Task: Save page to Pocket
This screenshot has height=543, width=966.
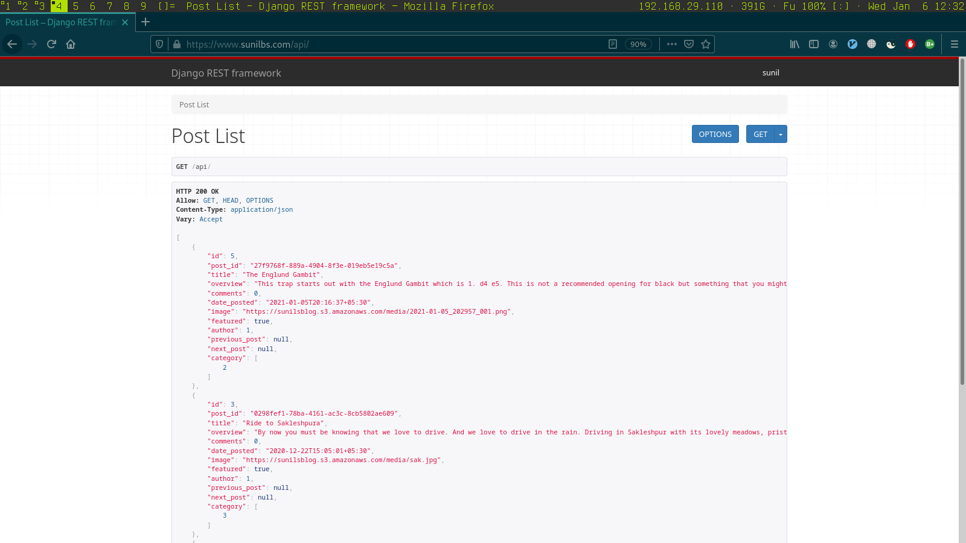Action: pyautogui.click(x=689, y=44)
